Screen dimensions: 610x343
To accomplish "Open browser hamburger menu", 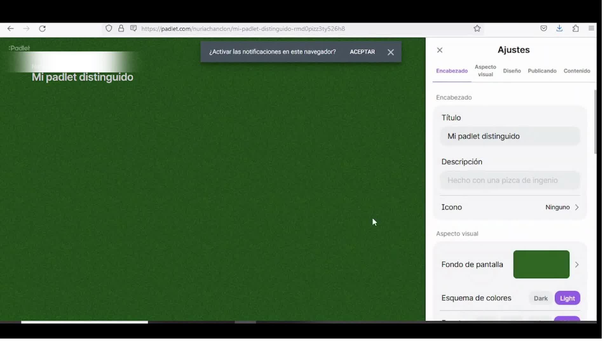I will 591,29.
